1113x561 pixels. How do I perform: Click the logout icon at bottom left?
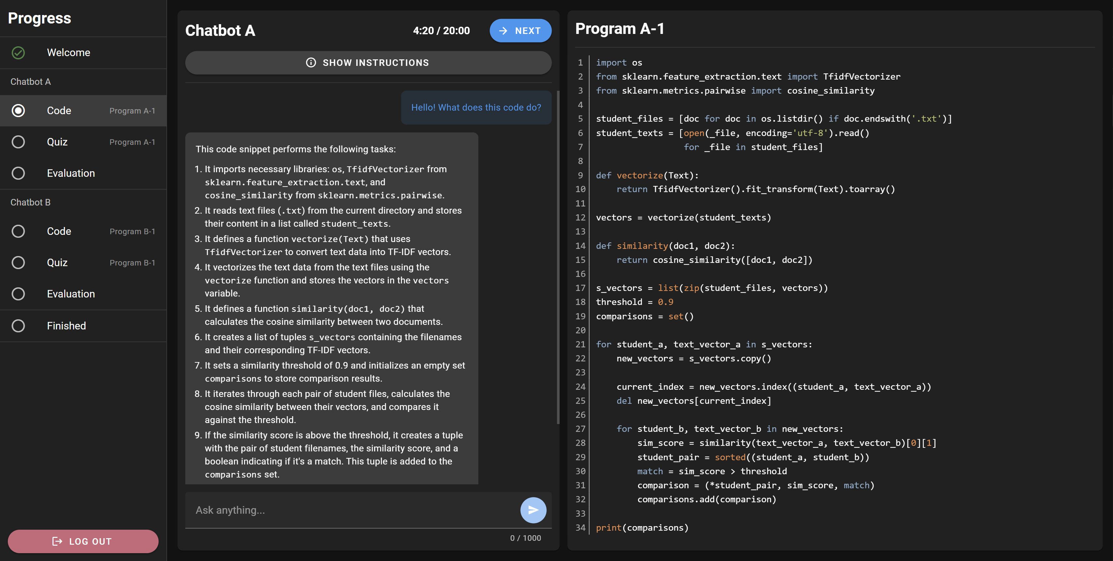[x=57, y=541]
